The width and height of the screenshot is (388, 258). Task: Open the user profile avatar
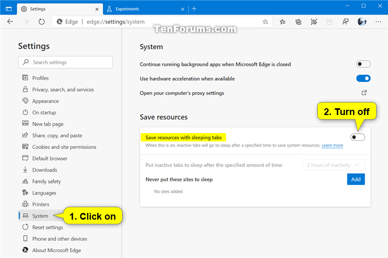(362, 22)
